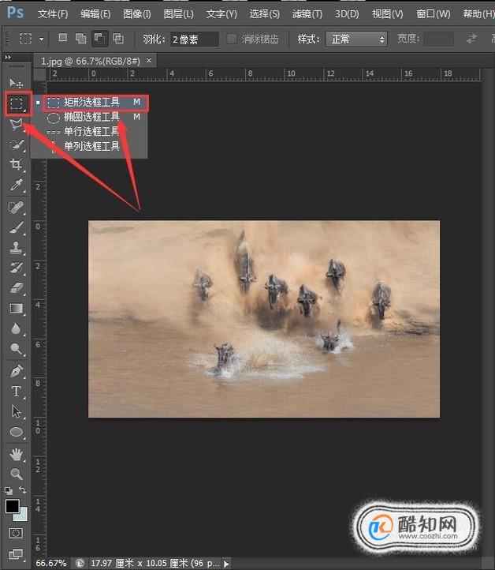Screen dimensions: 495x570
Task: Open the 图层(L) menu
Action: pyautogui.click(x=179, y=14)
